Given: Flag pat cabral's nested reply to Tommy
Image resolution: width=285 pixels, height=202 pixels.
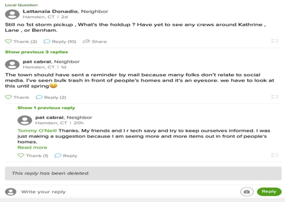Looking at the screenshot, I should (x=274, y=156).
